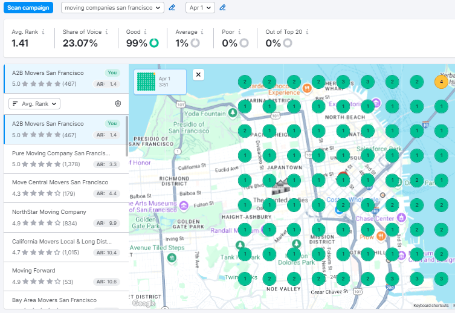The image size is (455, 313).
Task: Click the Avenue Tiled Steps green marker
Action: pyautogui.click(x=172, y=257)
